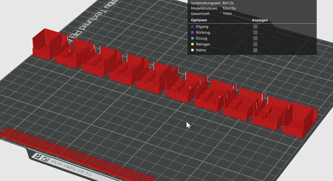
Task: Click the Vorbereitungszeit value 8m12s
Action: click(x=228, y=3)
